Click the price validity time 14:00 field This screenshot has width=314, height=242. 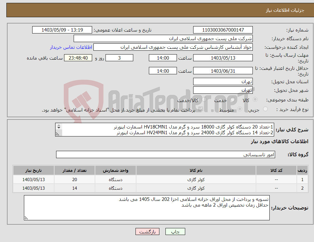tap(163, 71)
